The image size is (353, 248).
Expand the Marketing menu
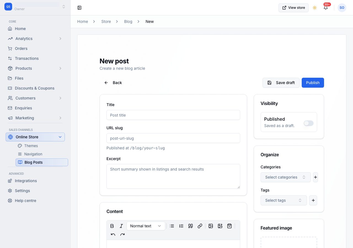pyautogui.click(x=35, y=118)
